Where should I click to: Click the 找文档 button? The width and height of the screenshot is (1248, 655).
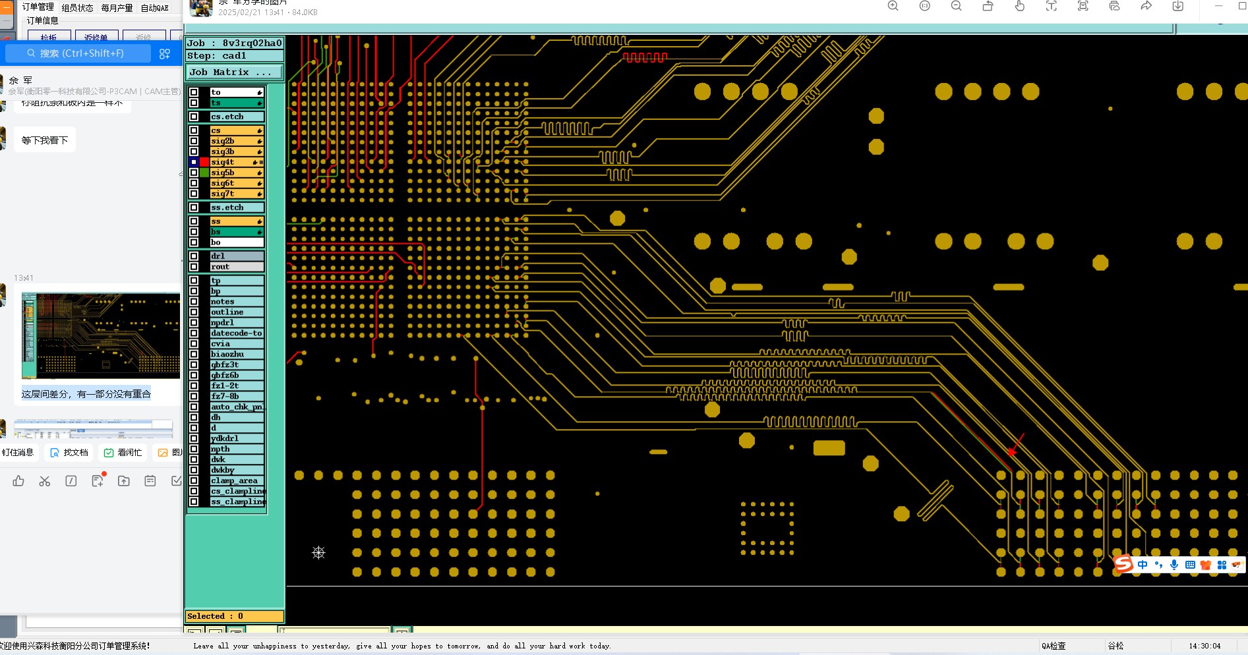coord(69,453)
